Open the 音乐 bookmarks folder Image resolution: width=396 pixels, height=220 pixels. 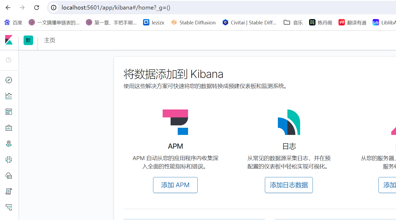coord(293,23)
